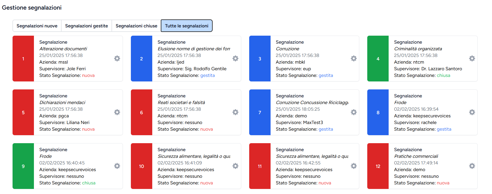Screen dimensions: 492x194
Task: Open gear icon for Reati societari e falsità
Action: coord(235,112)
